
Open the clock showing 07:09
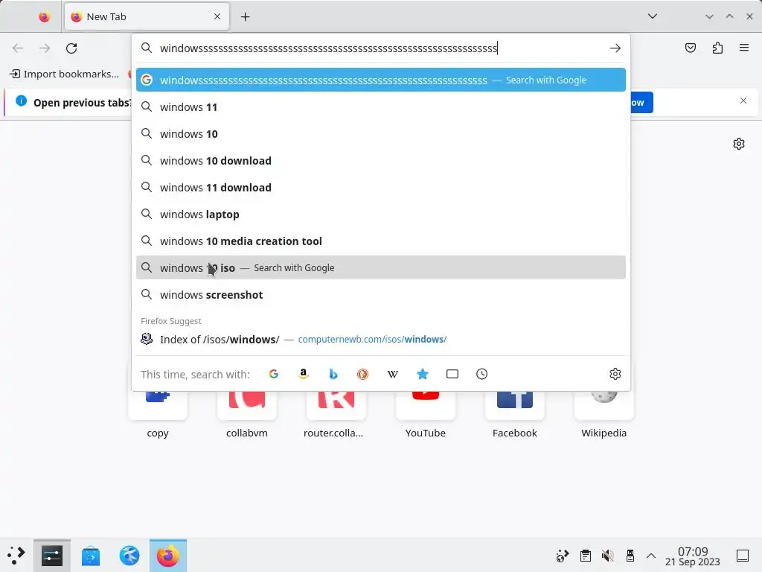point(693,556)
